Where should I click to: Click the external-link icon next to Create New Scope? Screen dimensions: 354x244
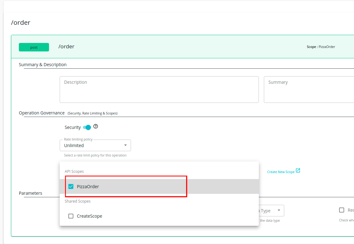298,171
